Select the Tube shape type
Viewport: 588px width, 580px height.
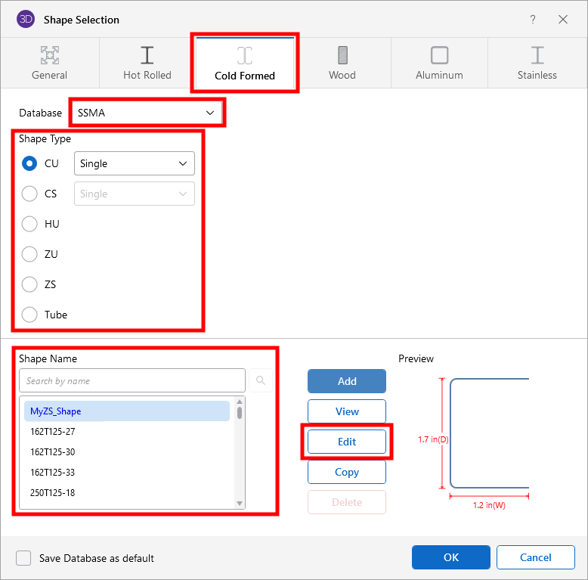29,315
